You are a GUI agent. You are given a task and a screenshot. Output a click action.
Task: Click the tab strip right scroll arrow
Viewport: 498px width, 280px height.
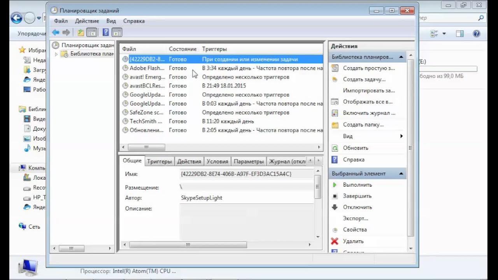319,161
